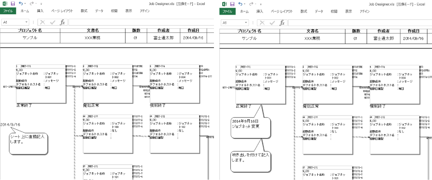Image resolution: width=432 pixels, height=180 pixels.
Task: Click the Undo arrow in left window
Action: (x=21, y=4)
